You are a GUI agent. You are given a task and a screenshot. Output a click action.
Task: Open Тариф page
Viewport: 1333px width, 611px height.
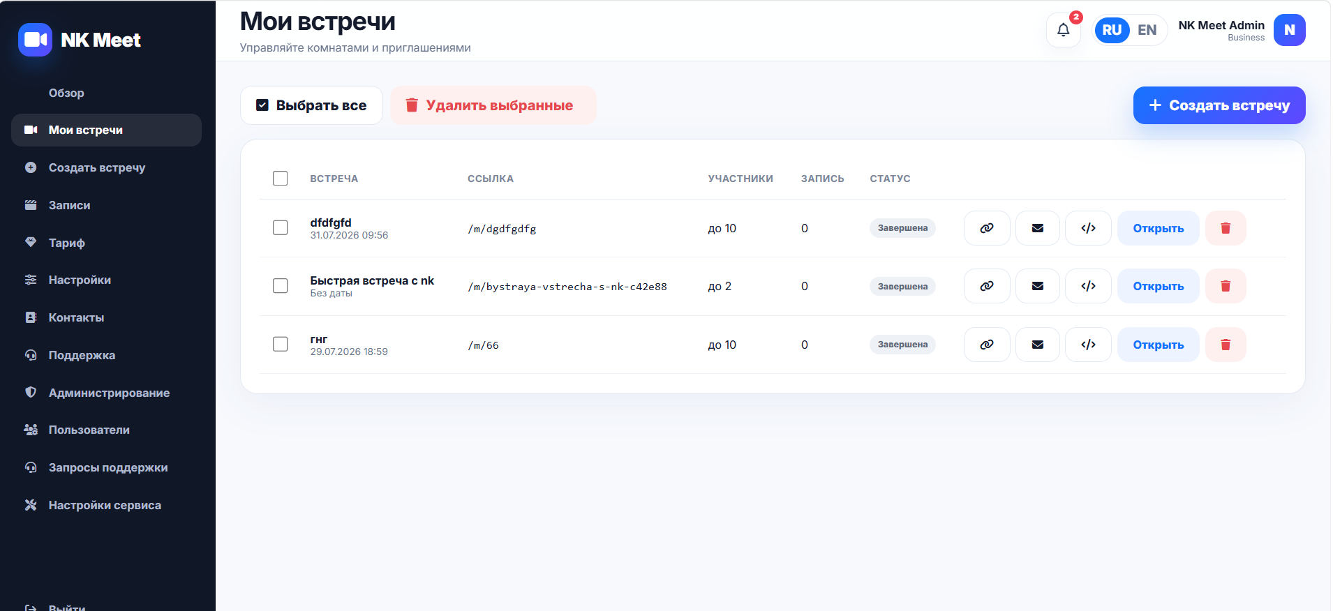(106, 243)
